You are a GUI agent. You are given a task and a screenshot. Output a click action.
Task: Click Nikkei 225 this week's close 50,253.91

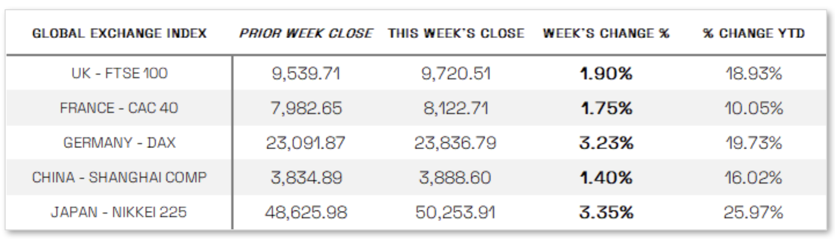coord(456,212)
